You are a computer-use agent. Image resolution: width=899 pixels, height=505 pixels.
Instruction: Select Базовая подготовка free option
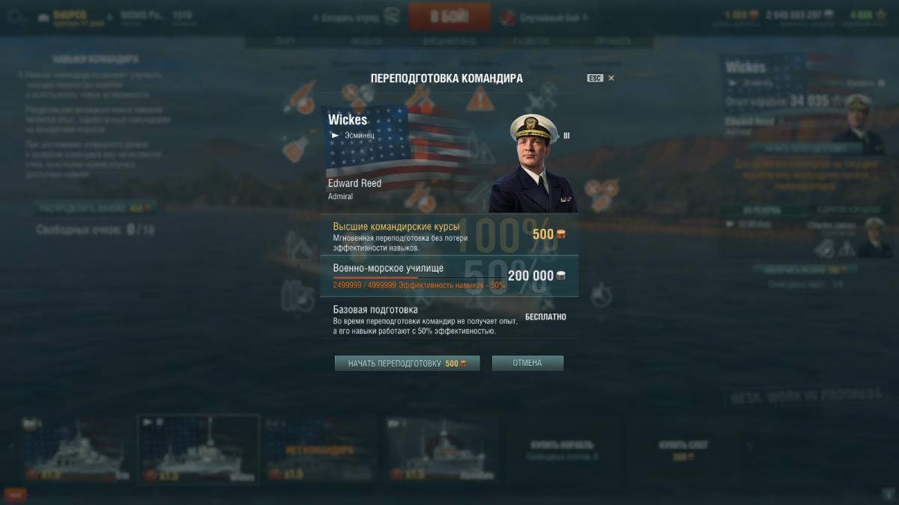click(x=449, y=319)
